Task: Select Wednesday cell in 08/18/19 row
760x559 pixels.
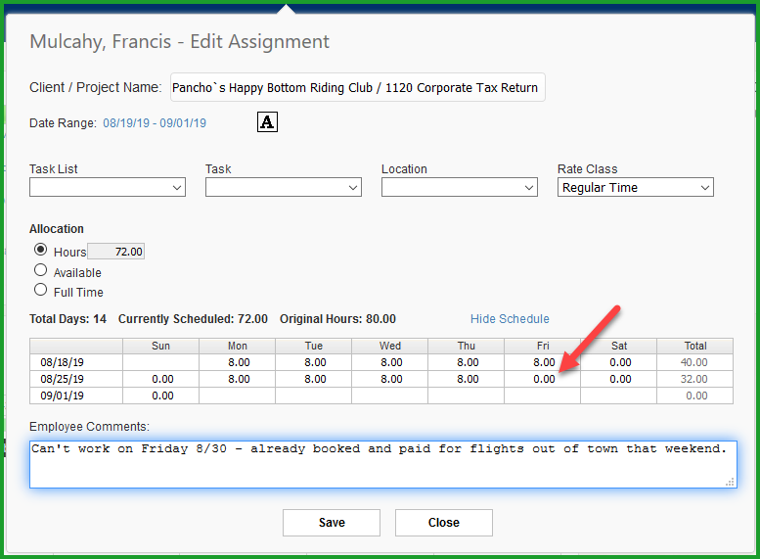Action: [389, 362]
